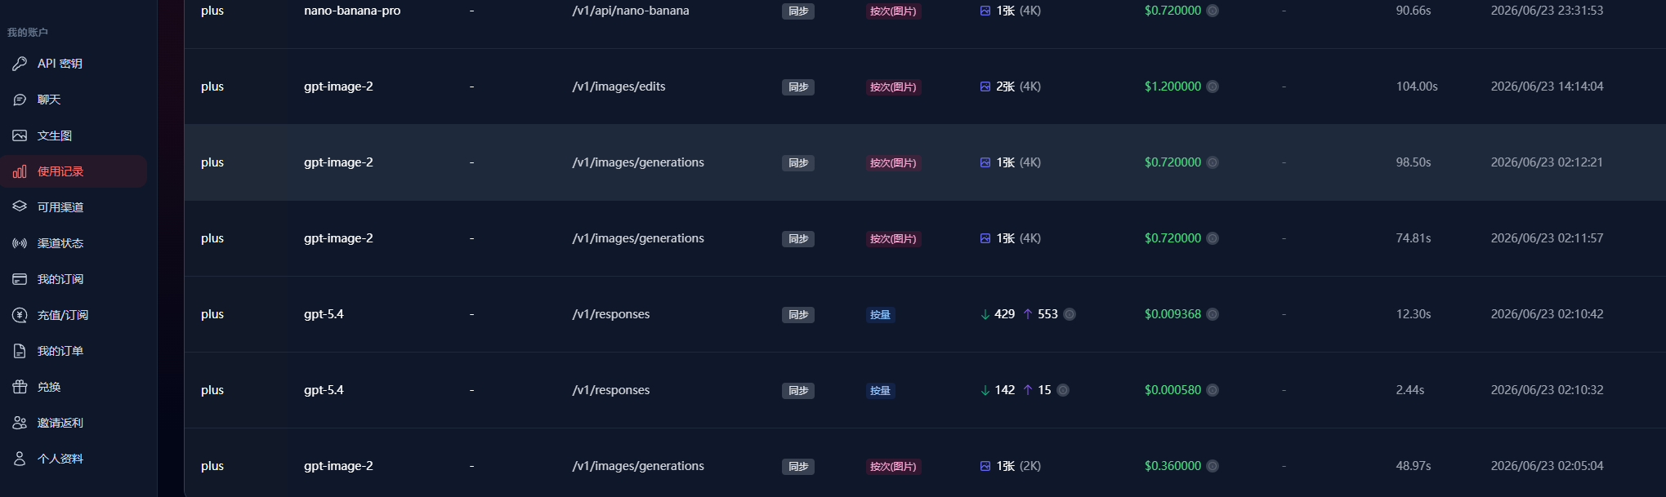Screen dimensions: 1666x497
Task: Select the row timestamped 2026/06/23 02:12:21
Action: 925,162
